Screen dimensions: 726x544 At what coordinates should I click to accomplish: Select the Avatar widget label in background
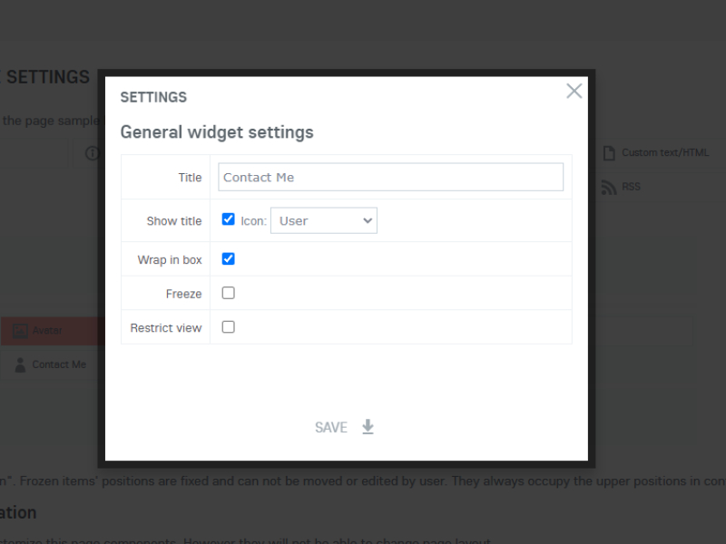[47, 331]
